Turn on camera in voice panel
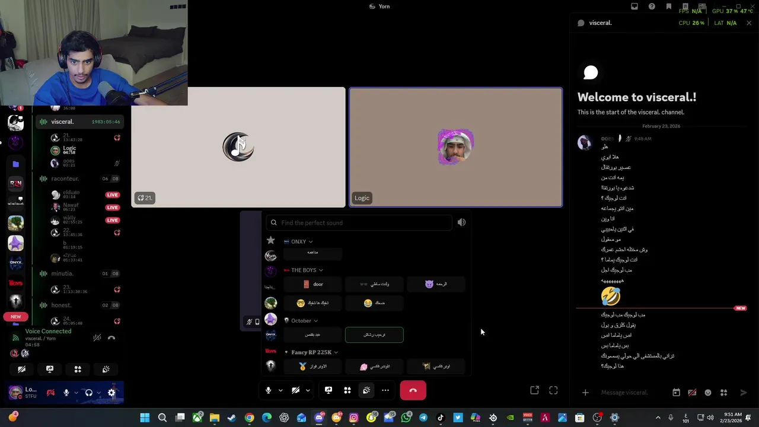This screenshot has height=427, width=759. tap(21, 369)
